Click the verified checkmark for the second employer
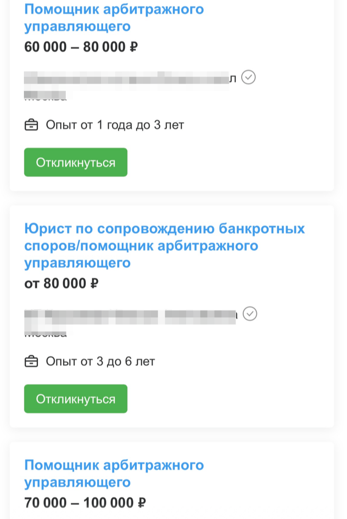Screen dimensions: 347x519 250,313
